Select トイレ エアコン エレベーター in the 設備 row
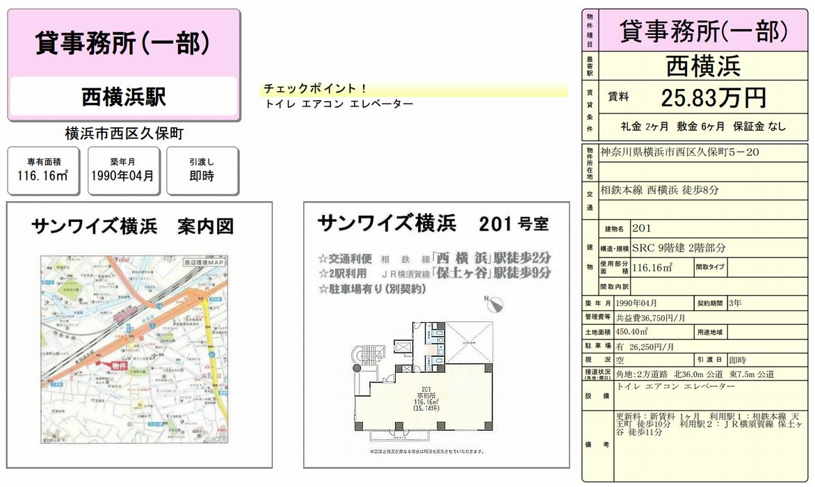The height and width of the screenshot is (487, 815). [x=676, y=387]
